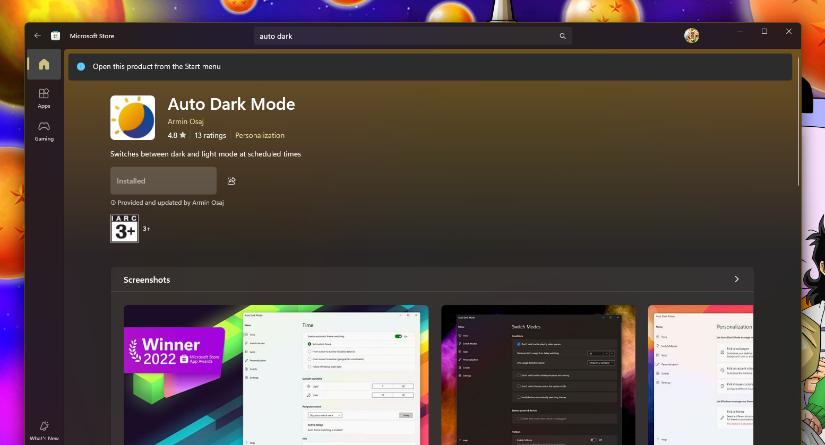The width and height of the screenshot is (825, 445).
Task: Open the Home page from the sidebar
Action: [x=44, y=65]
